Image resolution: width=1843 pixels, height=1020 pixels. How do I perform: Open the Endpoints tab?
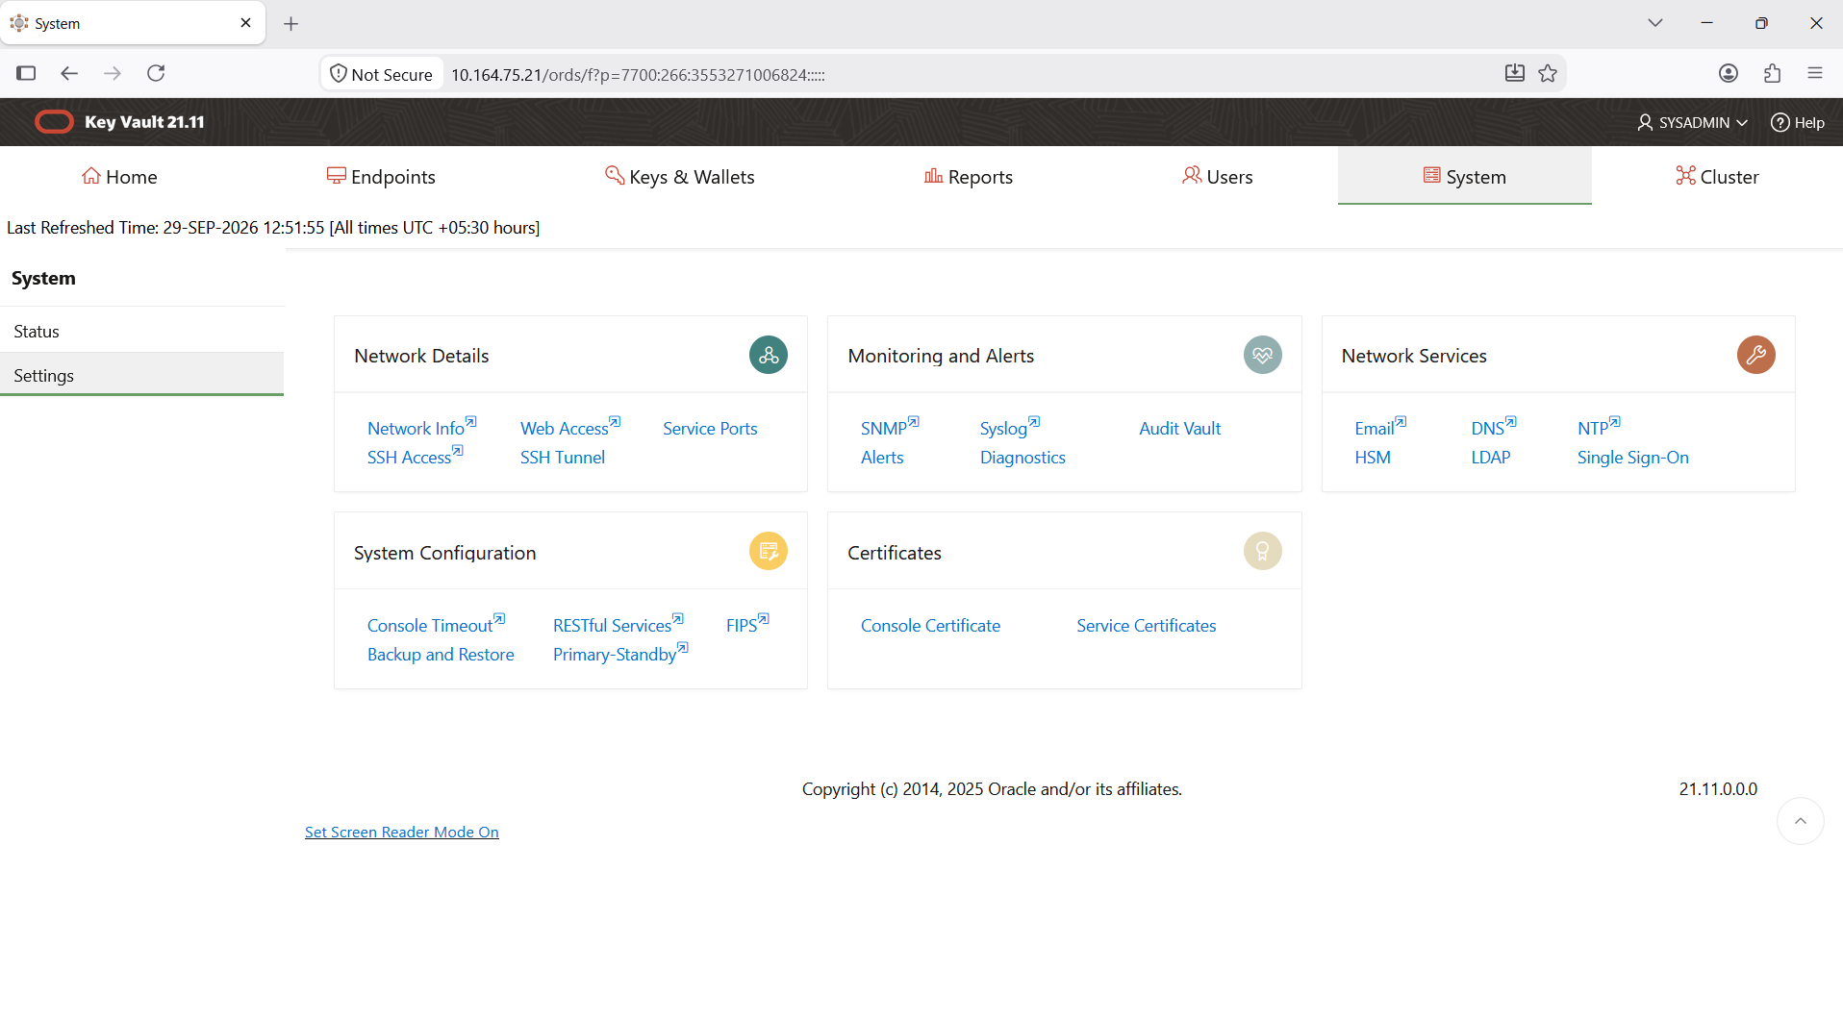point(381,176)
